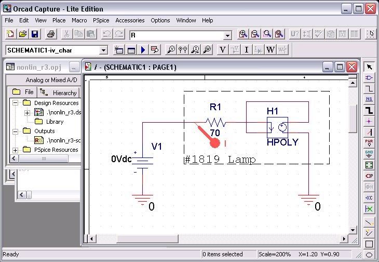Open the part name R dropdown
The height and width of the screenshot is (262, 379).
[227, 35]
